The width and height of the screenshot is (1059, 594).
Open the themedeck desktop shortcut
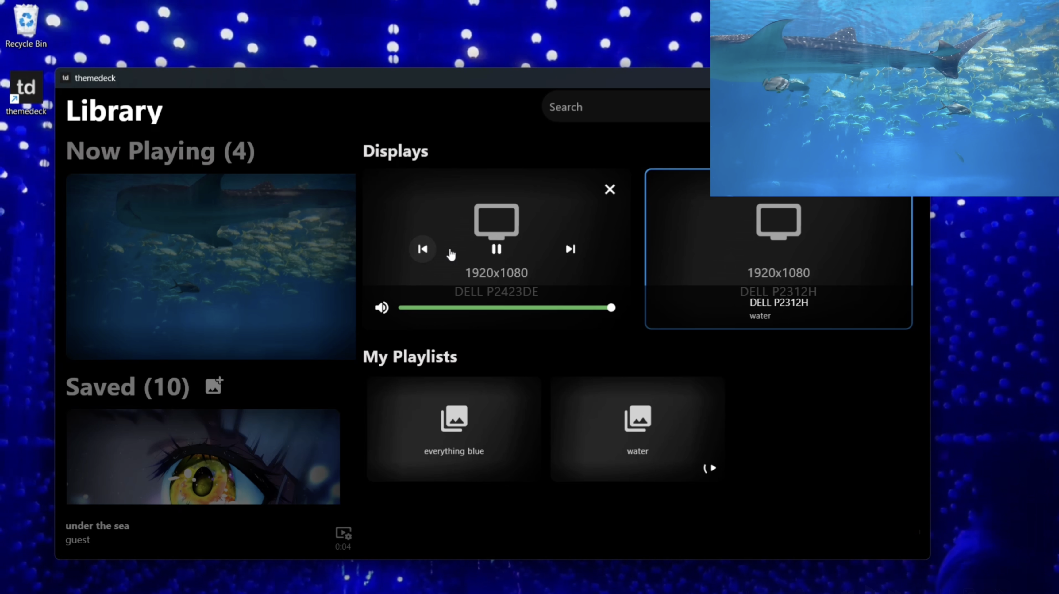(x=26, y=93)
